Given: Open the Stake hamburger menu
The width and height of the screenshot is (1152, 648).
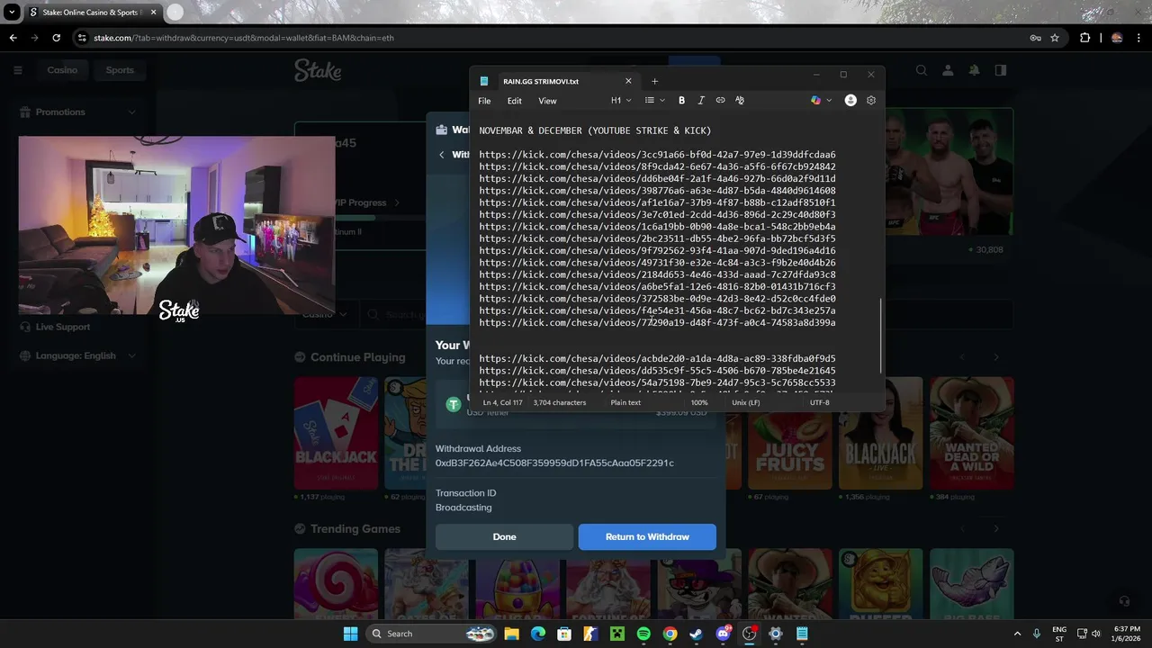Looking at the screenshot, I should pos(17,70).
